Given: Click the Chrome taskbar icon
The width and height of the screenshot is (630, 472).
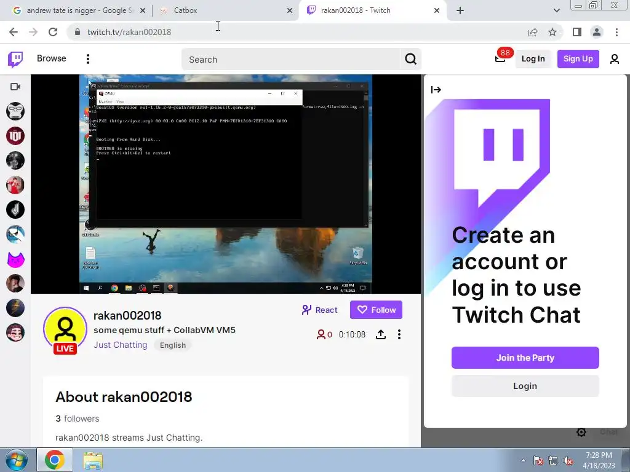Looking at the screenshot, I should (x=55, y=460).
